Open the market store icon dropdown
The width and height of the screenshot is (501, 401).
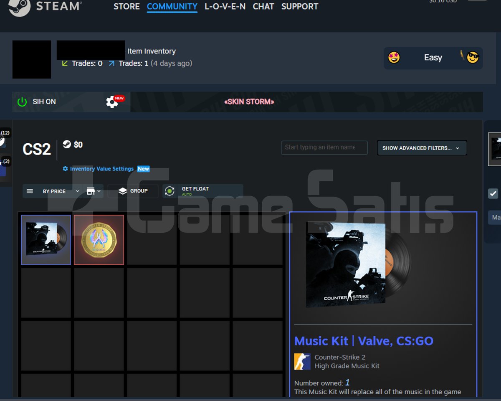tap(93, 191)
